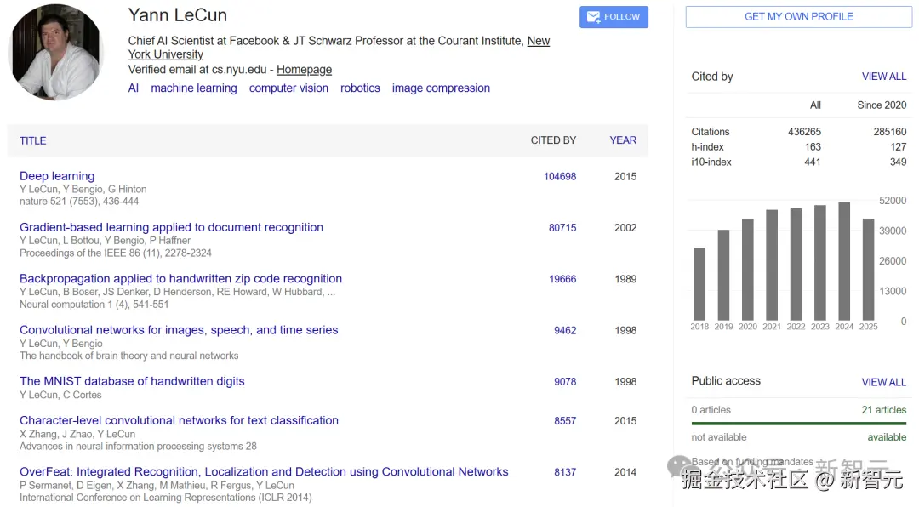Click the 2024 bar in citations chart
The width and height of the screenshot is (919, 507).
pos(844,261)
